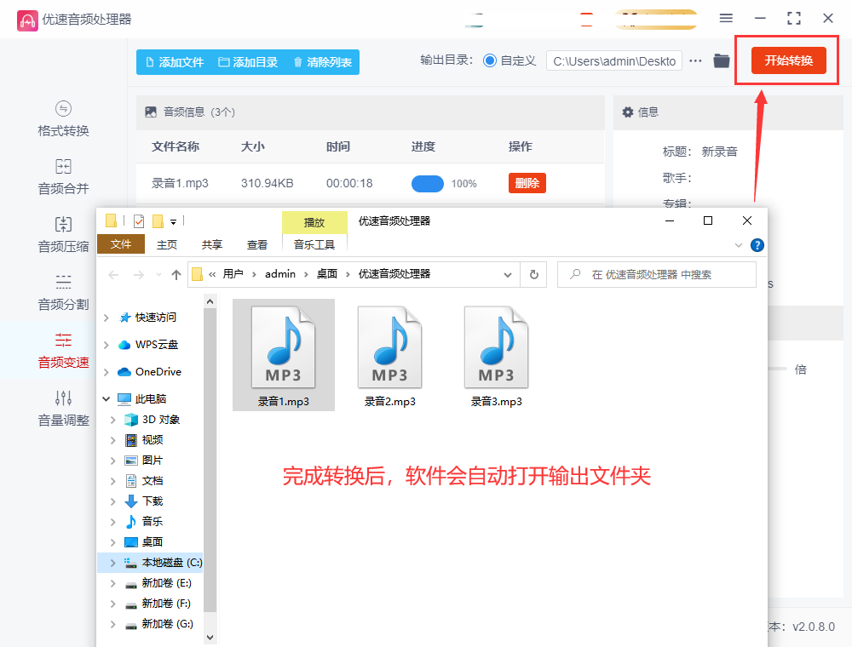Select the 音频变速 audio speed module
Image resolution: width=852 pixels, height=647 pixels.
click(x=63, y=352)
